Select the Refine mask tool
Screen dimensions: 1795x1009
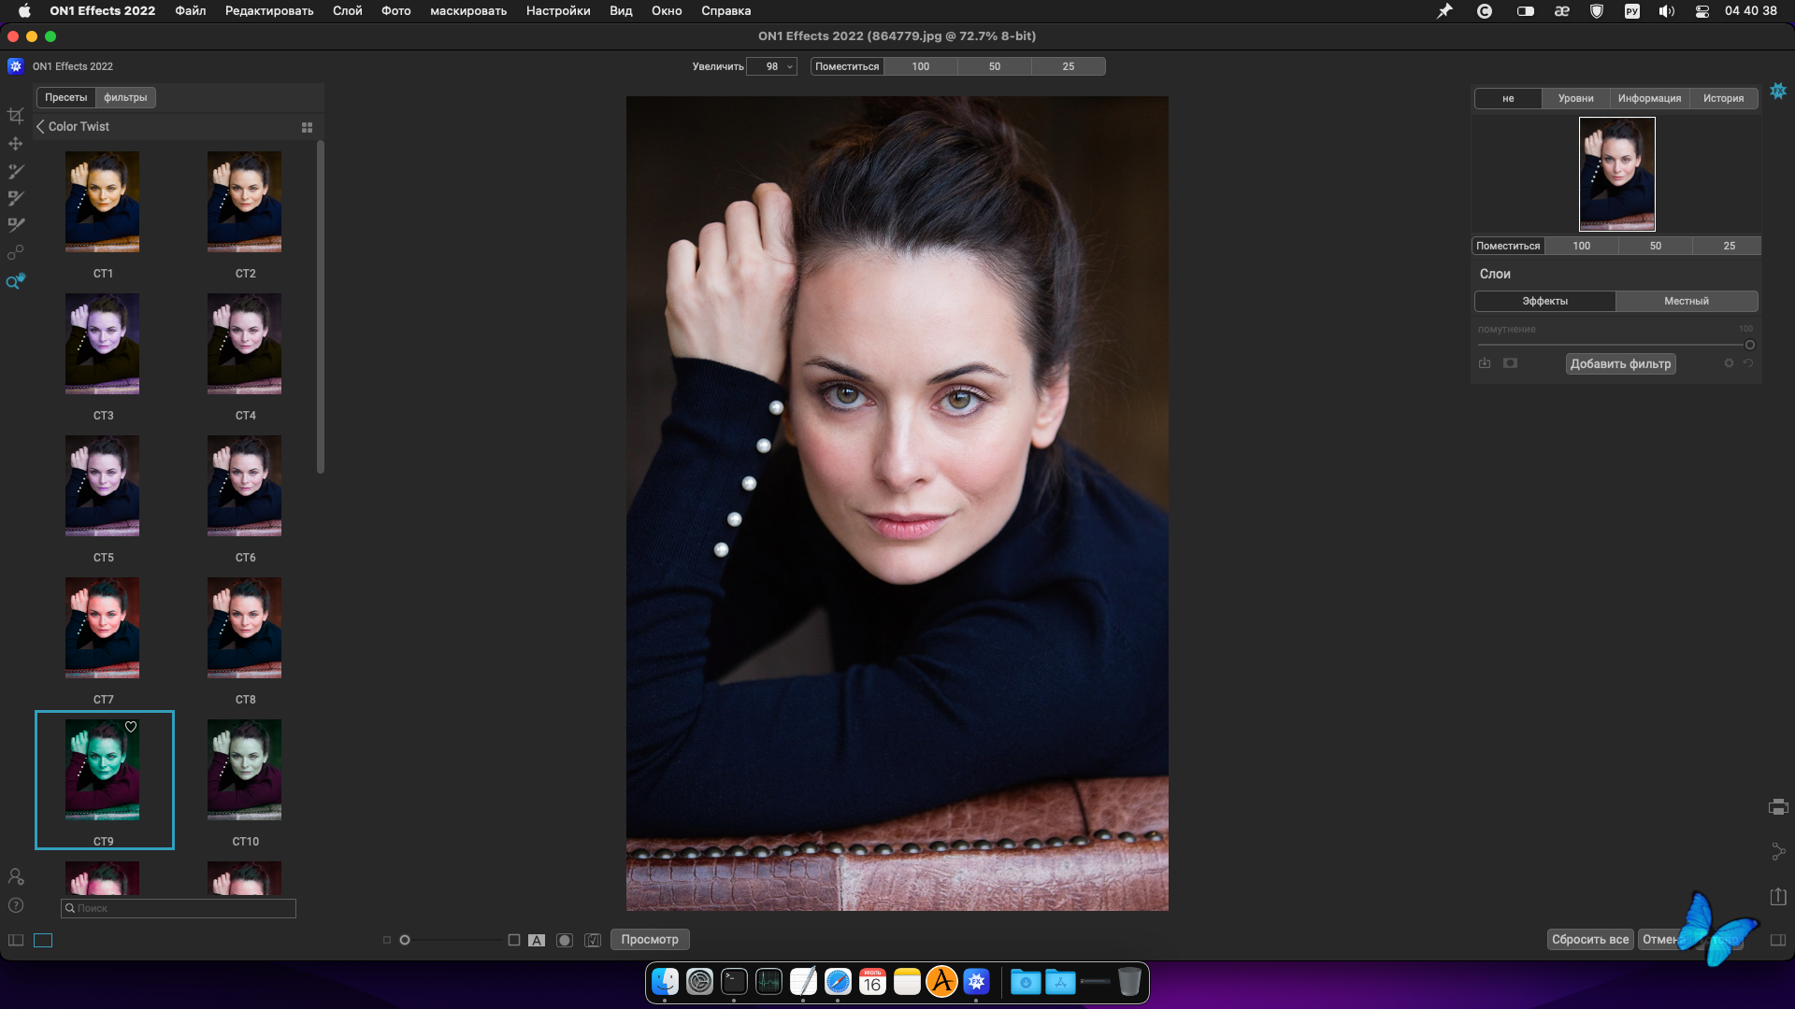(x=15, y=224)
